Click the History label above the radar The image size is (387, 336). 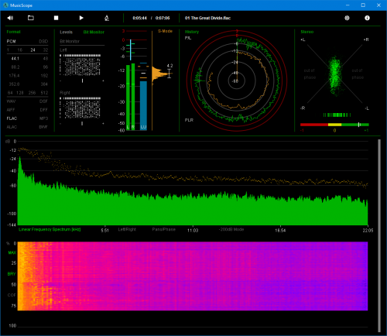192,32
